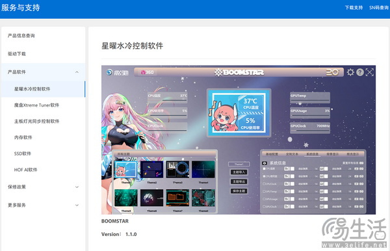Viewport: 390px width, 251px height.
Task: Select the Theme2 thumbnail
Action: [151, 169]
